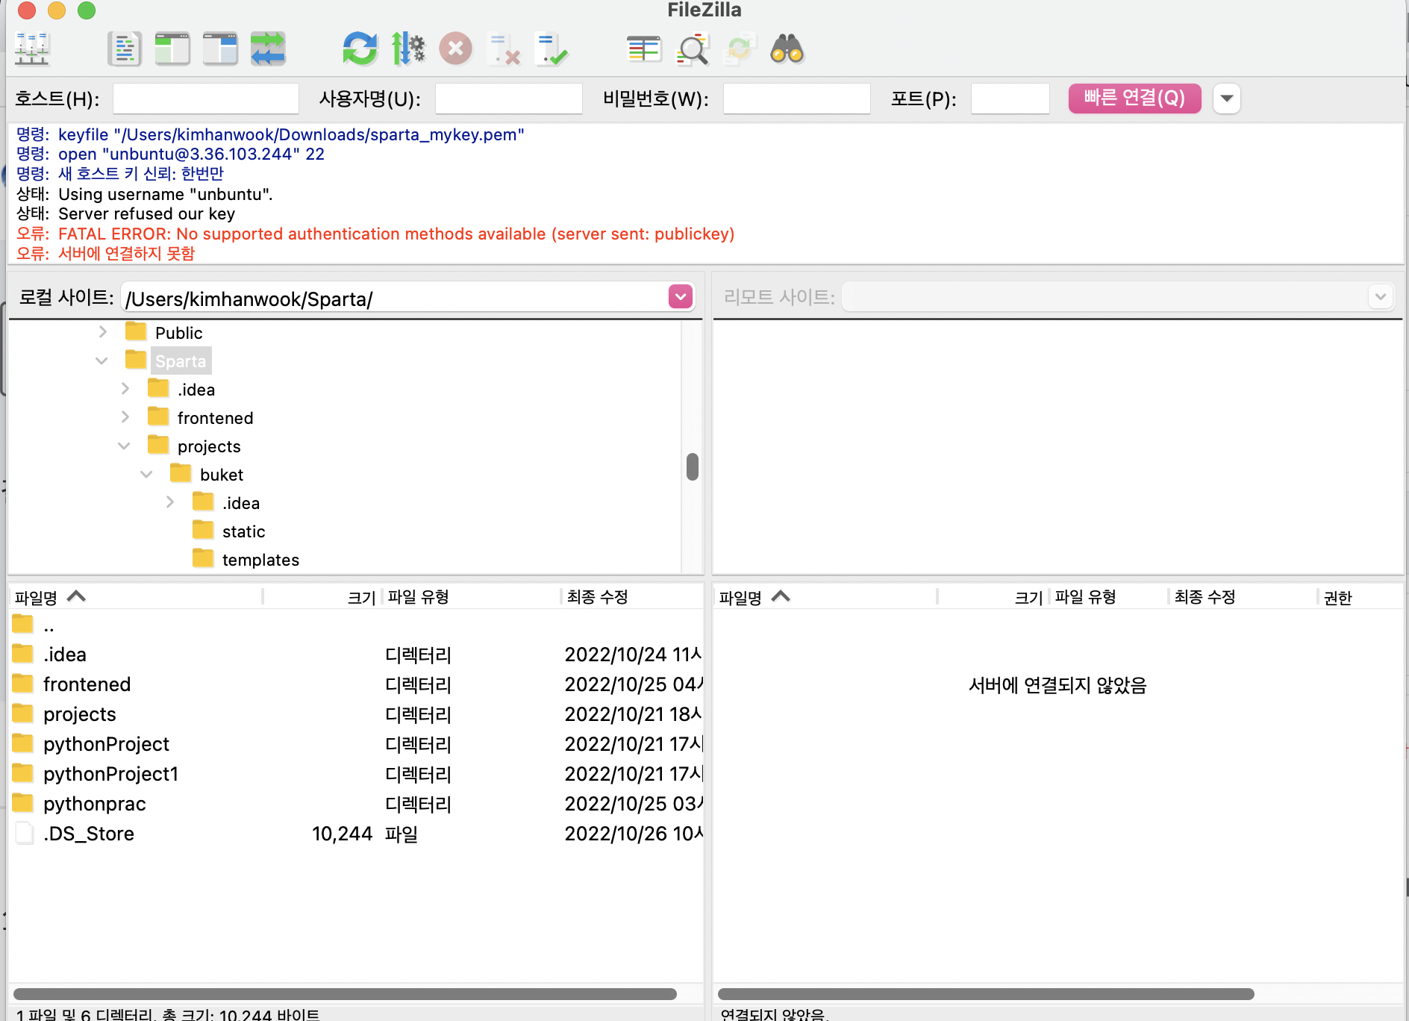The image size is (1409, 1021).
Task: Click the 'Server refused our key' log line
Action: pos(147,214)
